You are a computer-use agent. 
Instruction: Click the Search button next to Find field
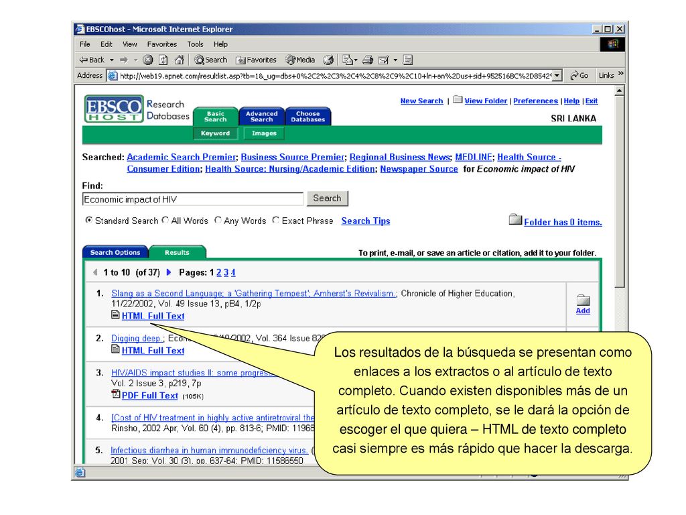(x=327, y=198)
